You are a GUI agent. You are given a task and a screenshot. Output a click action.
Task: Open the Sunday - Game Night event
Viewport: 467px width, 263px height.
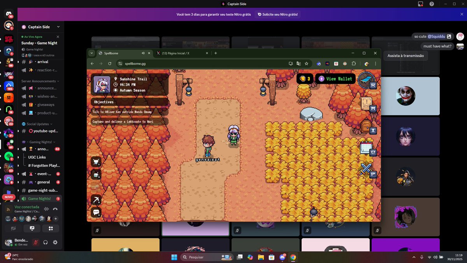pyautogui.click(x=39, y=43)
